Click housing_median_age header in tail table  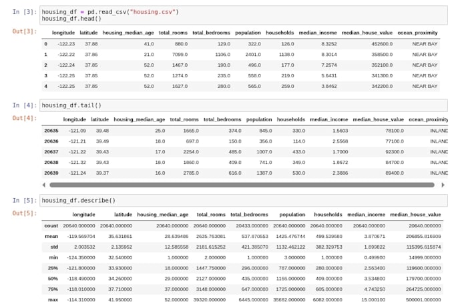[140, 119]
